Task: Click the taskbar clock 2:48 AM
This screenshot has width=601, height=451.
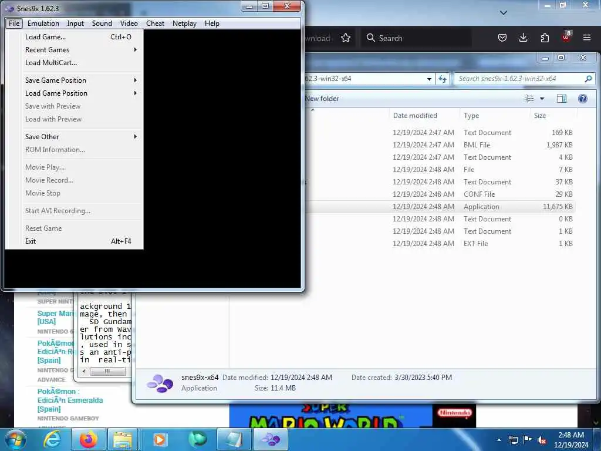Action: point(571,440)
